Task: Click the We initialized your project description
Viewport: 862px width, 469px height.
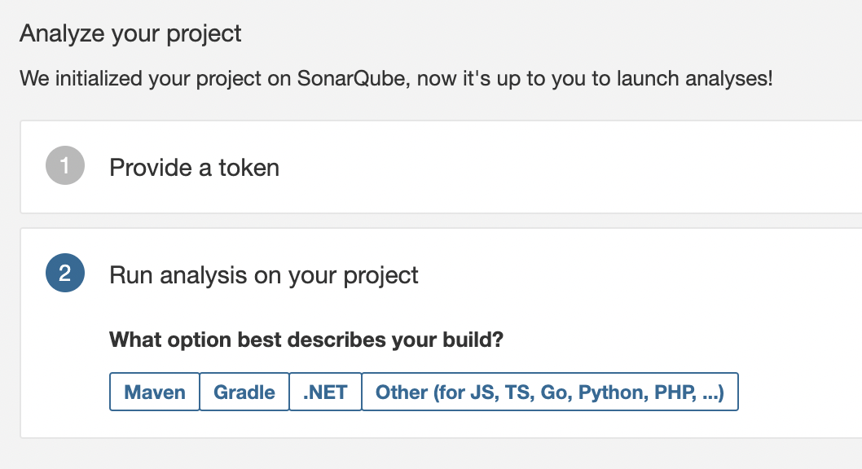Action: coord(396,80)
